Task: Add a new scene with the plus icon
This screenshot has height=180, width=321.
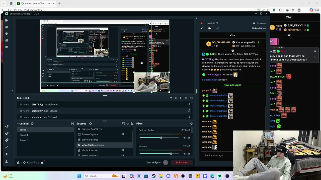Action: tap(32, 123)
